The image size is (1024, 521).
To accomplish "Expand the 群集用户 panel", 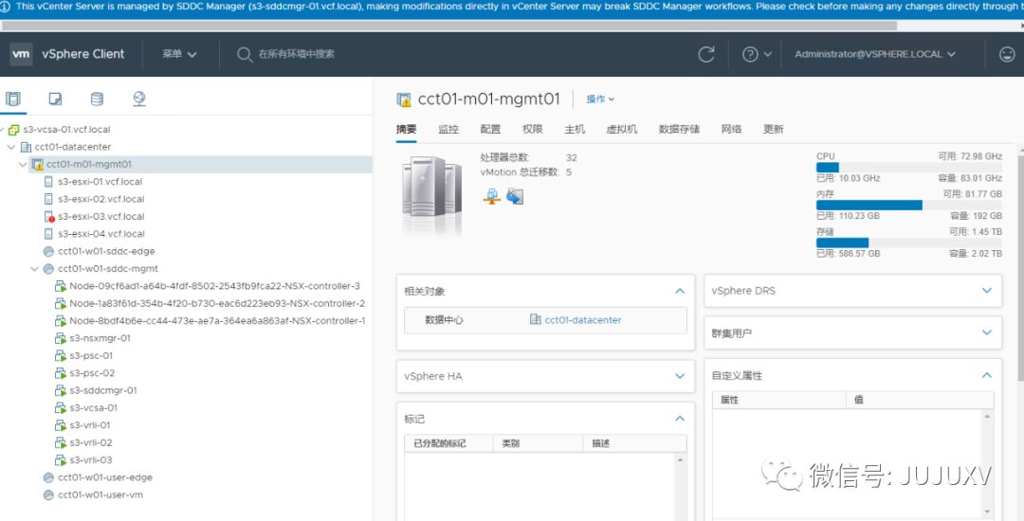I will (987, 332).
